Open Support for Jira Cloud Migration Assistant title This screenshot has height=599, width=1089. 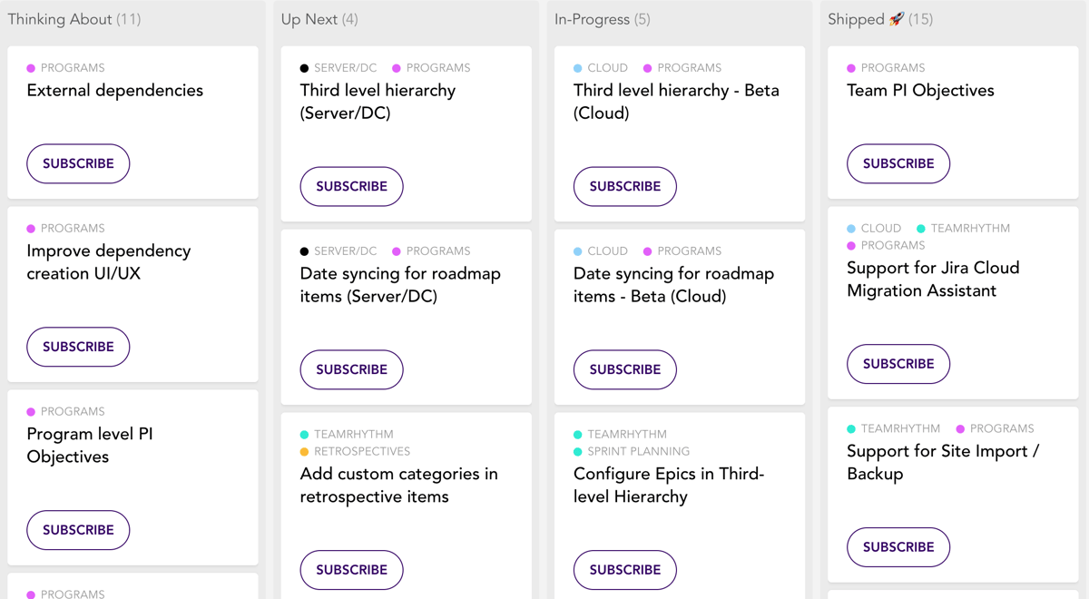(933, 280)
